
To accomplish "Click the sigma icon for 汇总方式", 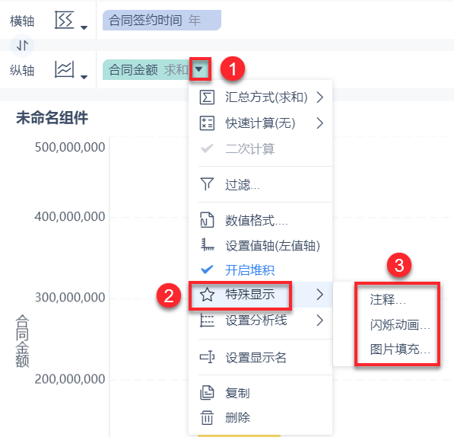I will click(x=207, y=97).
